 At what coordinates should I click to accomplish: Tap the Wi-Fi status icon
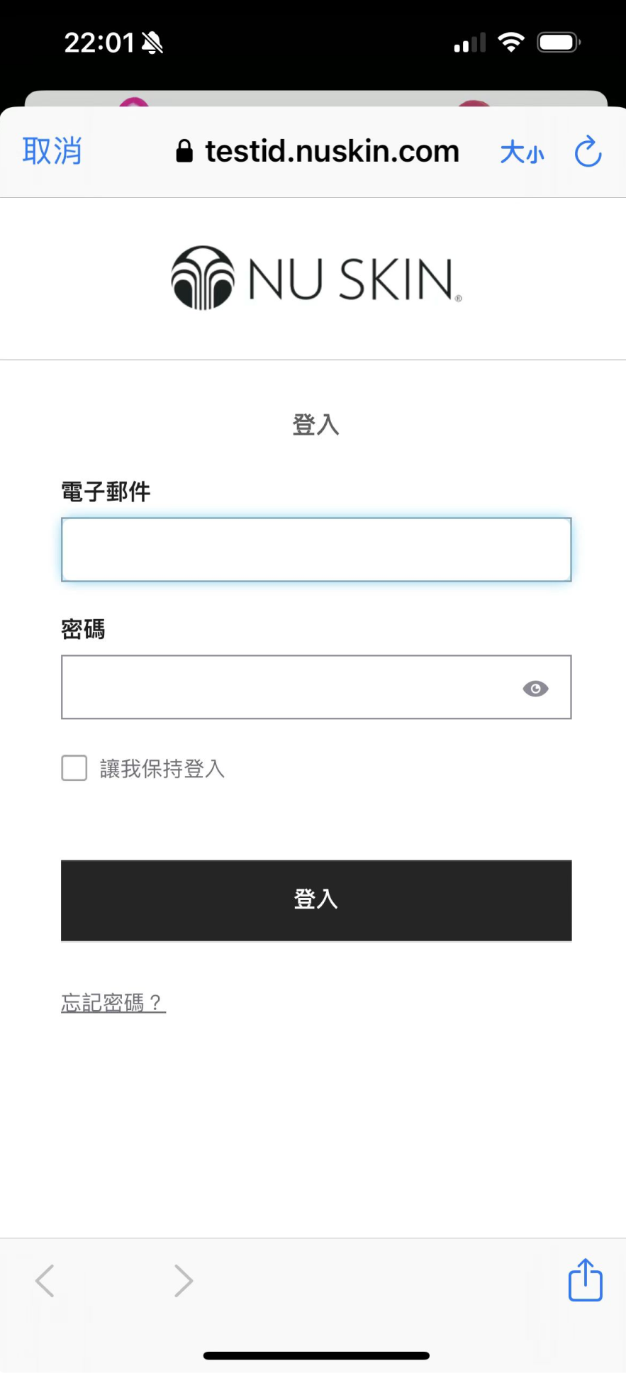coord(510,43)
